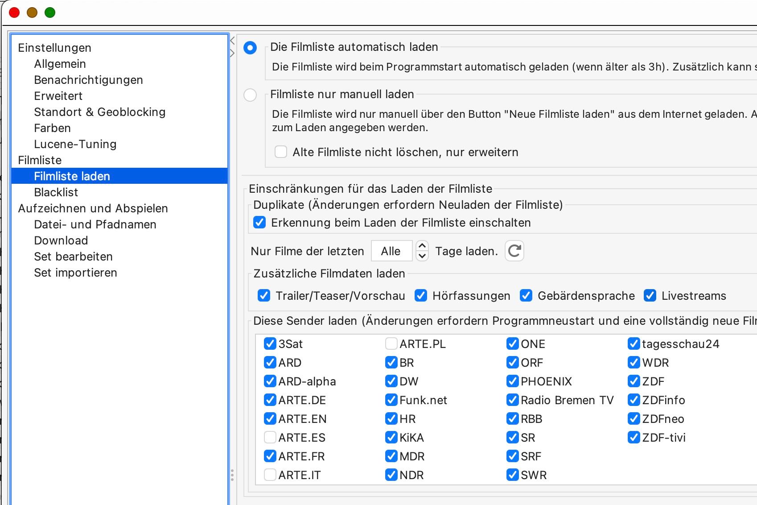Click the days field showing Alle
The width and height of the screenshot is (757, 505).
[392, 251]
